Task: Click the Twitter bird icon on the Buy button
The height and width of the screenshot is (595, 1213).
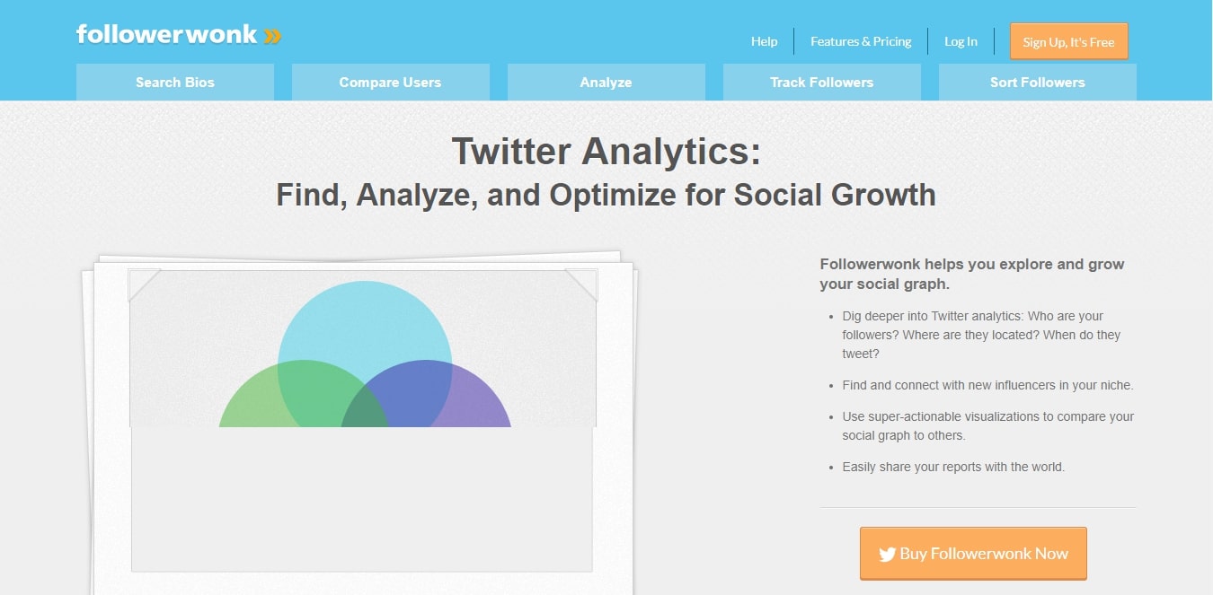Action: click(887, 555)
